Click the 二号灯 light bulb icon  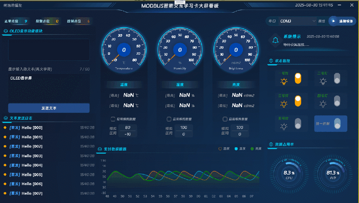point(323,81)
